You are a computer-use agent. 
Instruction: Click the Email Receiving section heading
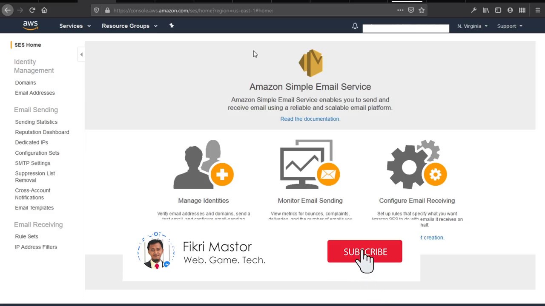pyautogui.click(x=38, y=224)
